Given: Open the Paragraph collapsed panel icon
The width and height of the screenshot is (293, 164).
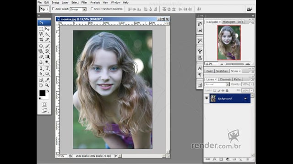Looking at the screenshot, I should (200, 75).
